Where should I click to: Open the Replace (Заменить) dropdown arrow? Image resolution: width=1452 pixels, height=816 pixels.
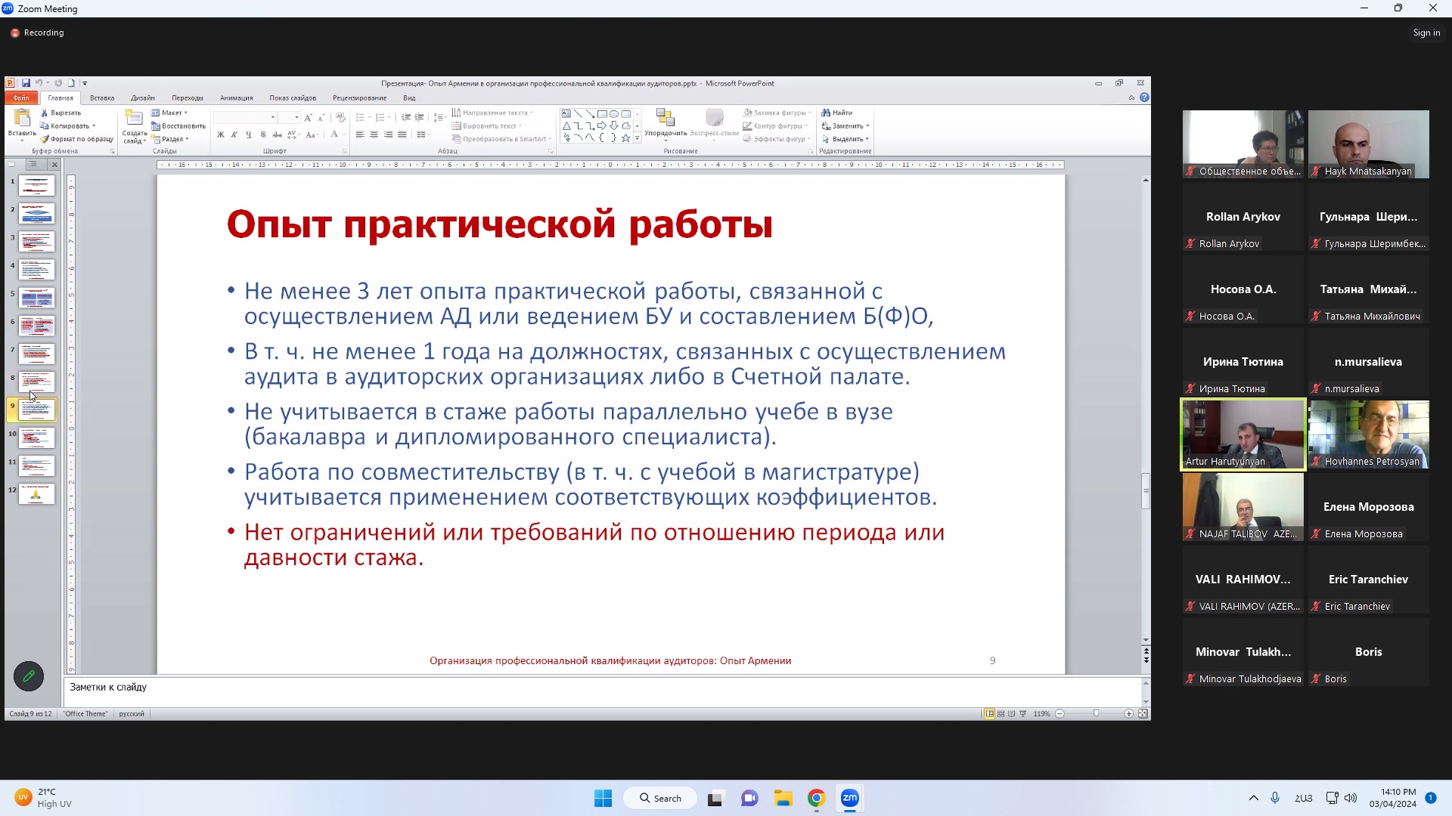(x=867, y=126)
